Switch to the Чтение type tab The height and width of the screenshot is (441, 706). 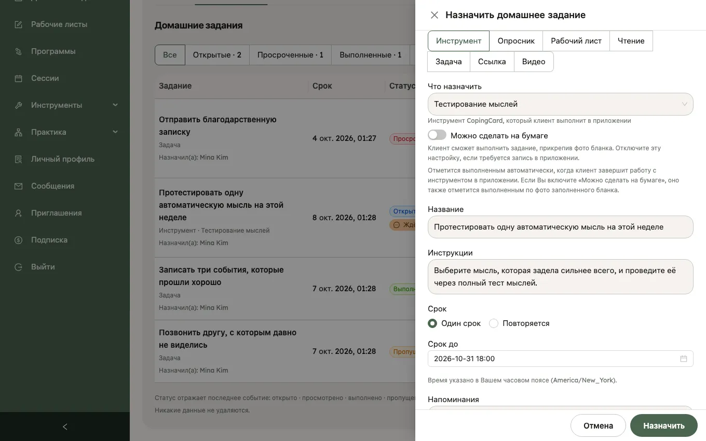pyautogui.click(x=631, y=41)
